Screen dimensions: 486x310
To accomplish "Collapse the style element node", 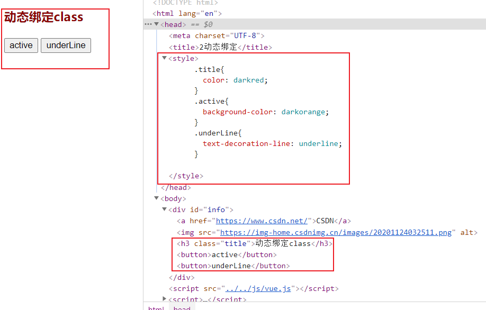I will coord(165,58).
